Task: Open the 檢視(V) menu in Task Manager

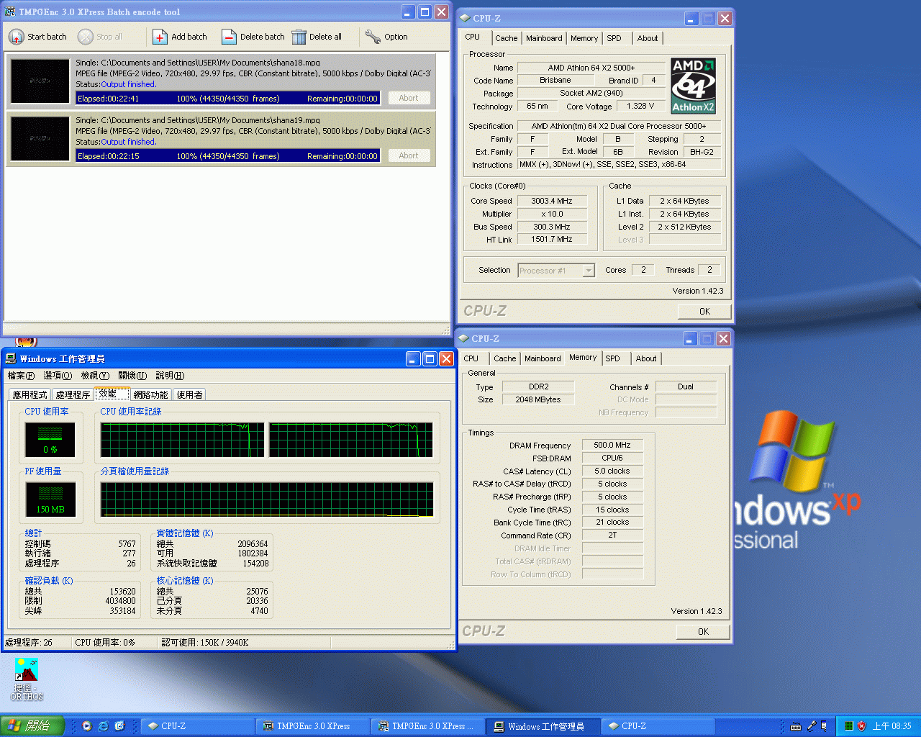Action: click(x=95, y=376)
